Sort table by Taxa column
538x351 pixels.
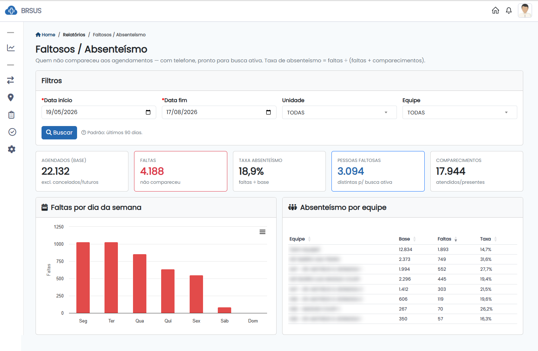[x=488, y=239]
